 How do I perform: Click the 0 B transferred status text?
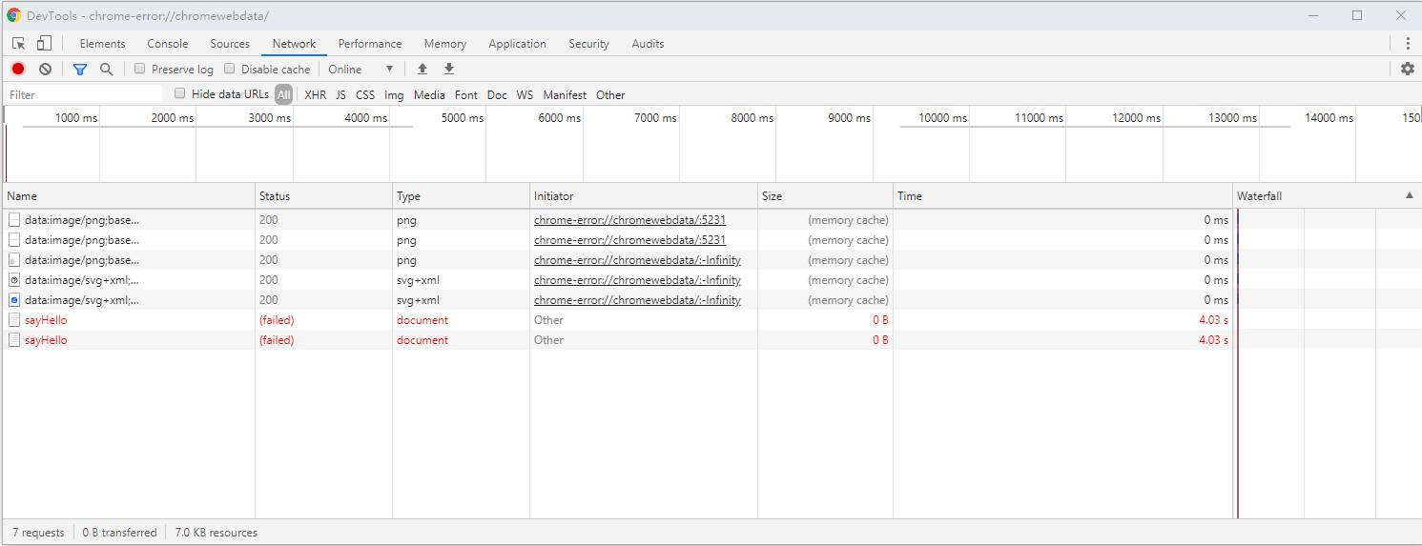tap(119, 533)
